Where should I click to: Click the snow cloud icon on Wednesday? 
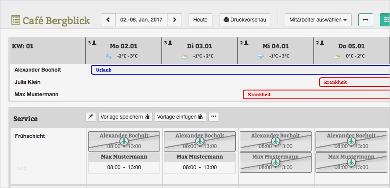260,56
